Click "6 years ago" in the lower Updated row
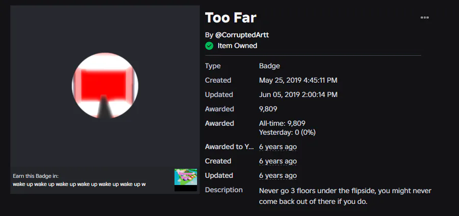Viewport: 459px width, 216px height. point(278,175)
